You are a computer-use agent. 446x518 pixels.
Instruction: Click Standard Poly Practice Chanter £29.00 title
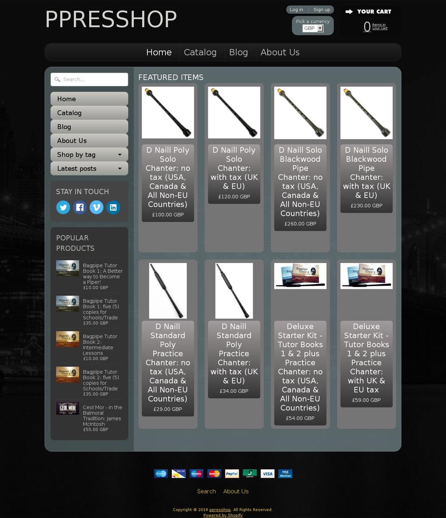(168, 363)
